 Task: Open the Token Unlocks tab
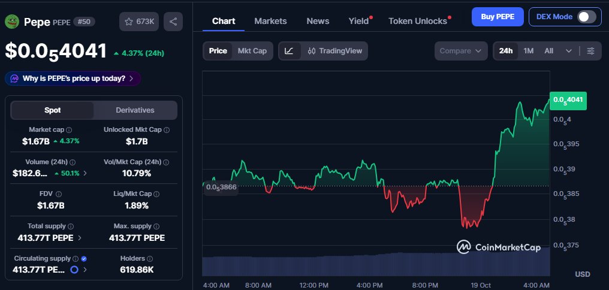418,21
